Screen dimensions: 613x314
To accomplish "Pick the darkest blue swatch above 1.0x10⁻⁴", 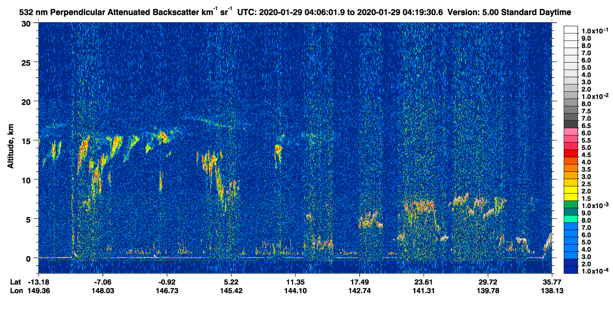I will coord(572,270).
